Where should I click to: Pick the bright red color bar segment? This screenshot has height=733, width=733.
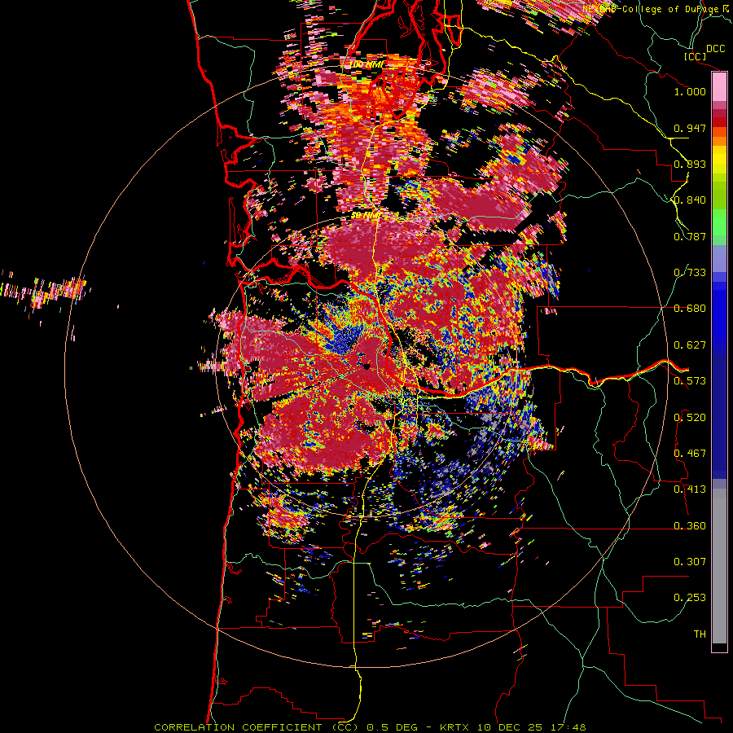(719, 122)
